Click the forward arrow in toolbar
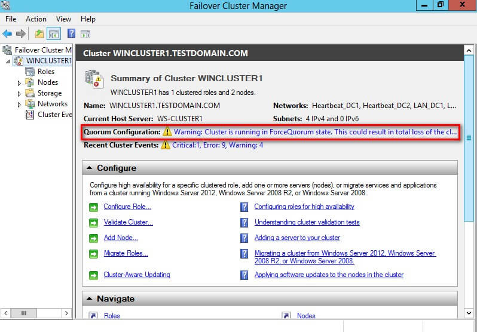This screenshot has height=332, width=477. [21, 34]
